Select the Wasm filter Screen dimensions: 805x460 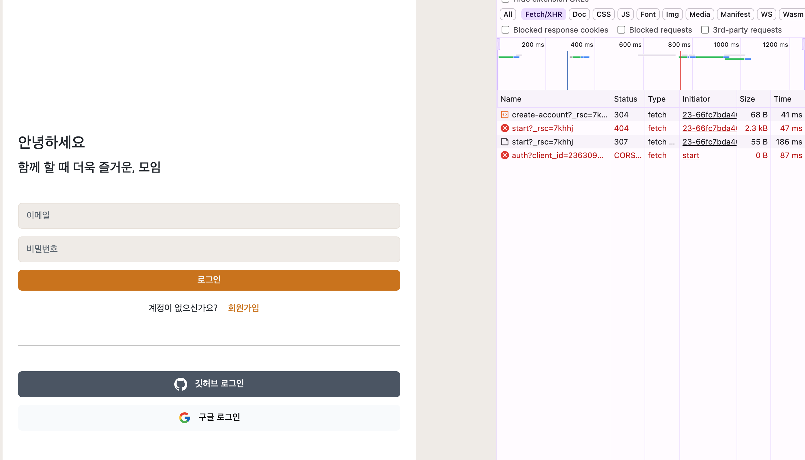[x=792, y=14]
